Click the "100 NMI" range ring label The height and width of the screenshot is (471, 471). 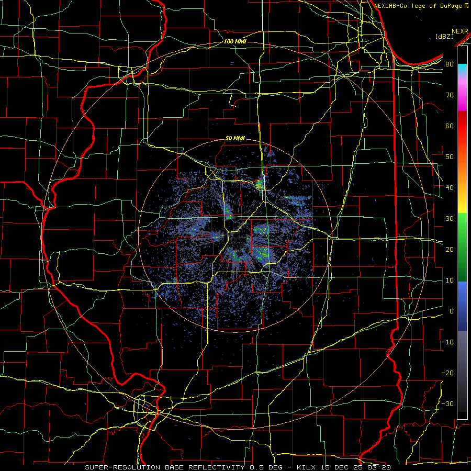[x=235, y=41]
